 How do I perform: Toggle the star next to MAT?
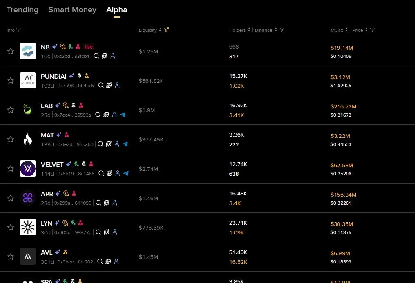pyautogui.click(x=10, y=139)
